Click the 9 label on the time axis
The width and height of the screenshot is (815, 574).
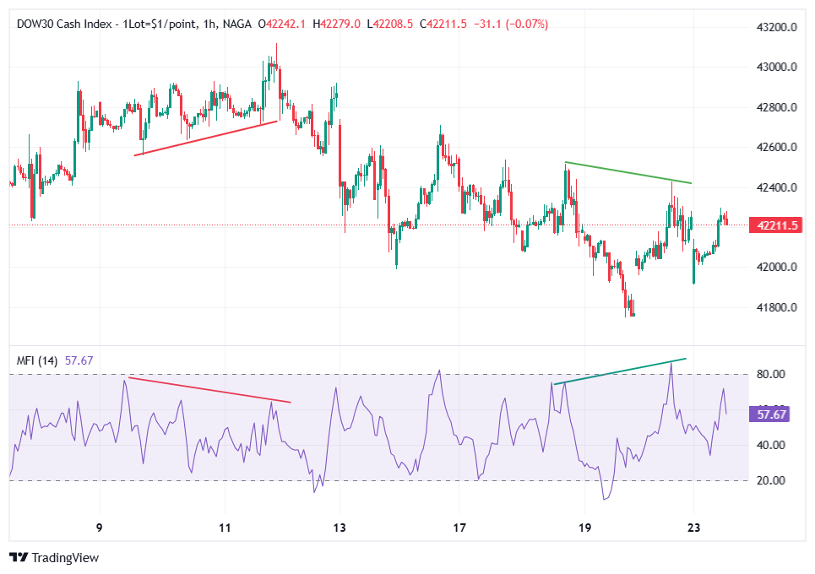pos(98,525)
